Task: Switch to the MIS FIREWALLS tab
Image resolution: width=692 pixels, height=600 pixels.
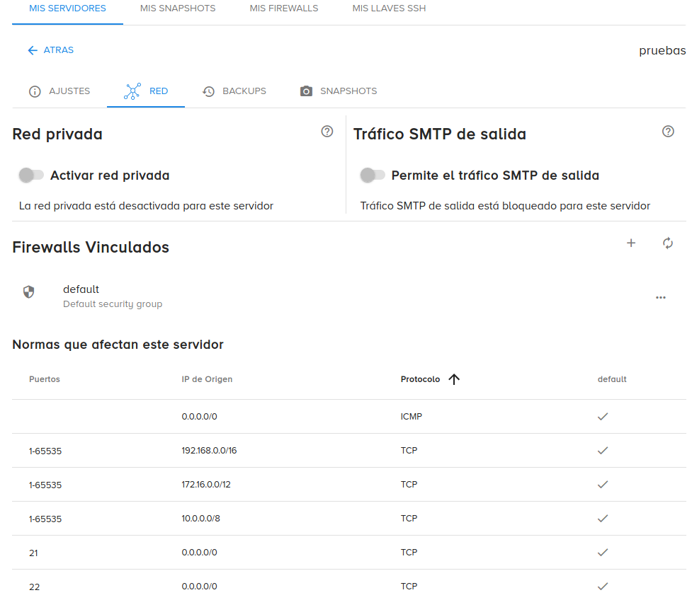Action: [283, 8]
